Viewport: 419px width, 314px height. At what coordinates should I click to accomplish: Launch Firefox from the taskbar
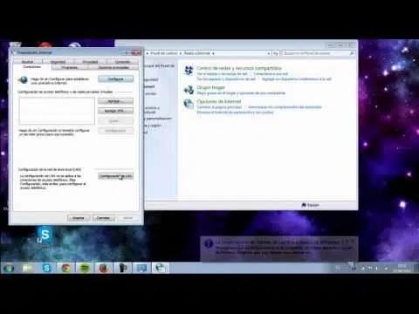pos(104,268)
